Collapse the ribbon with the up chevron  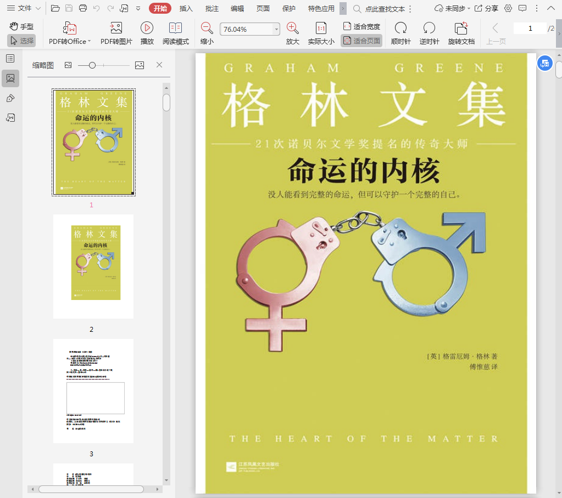(x=551, y=8)
